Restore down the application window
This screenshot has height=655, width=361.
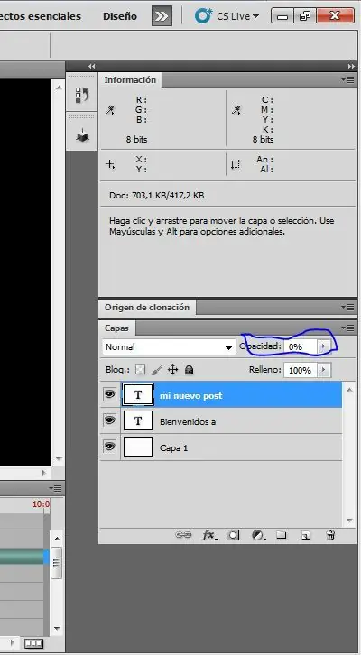point(305,16)
